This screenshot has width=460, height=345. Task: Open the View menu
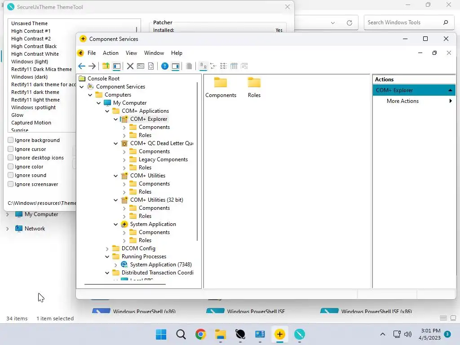tap(131, 53)
